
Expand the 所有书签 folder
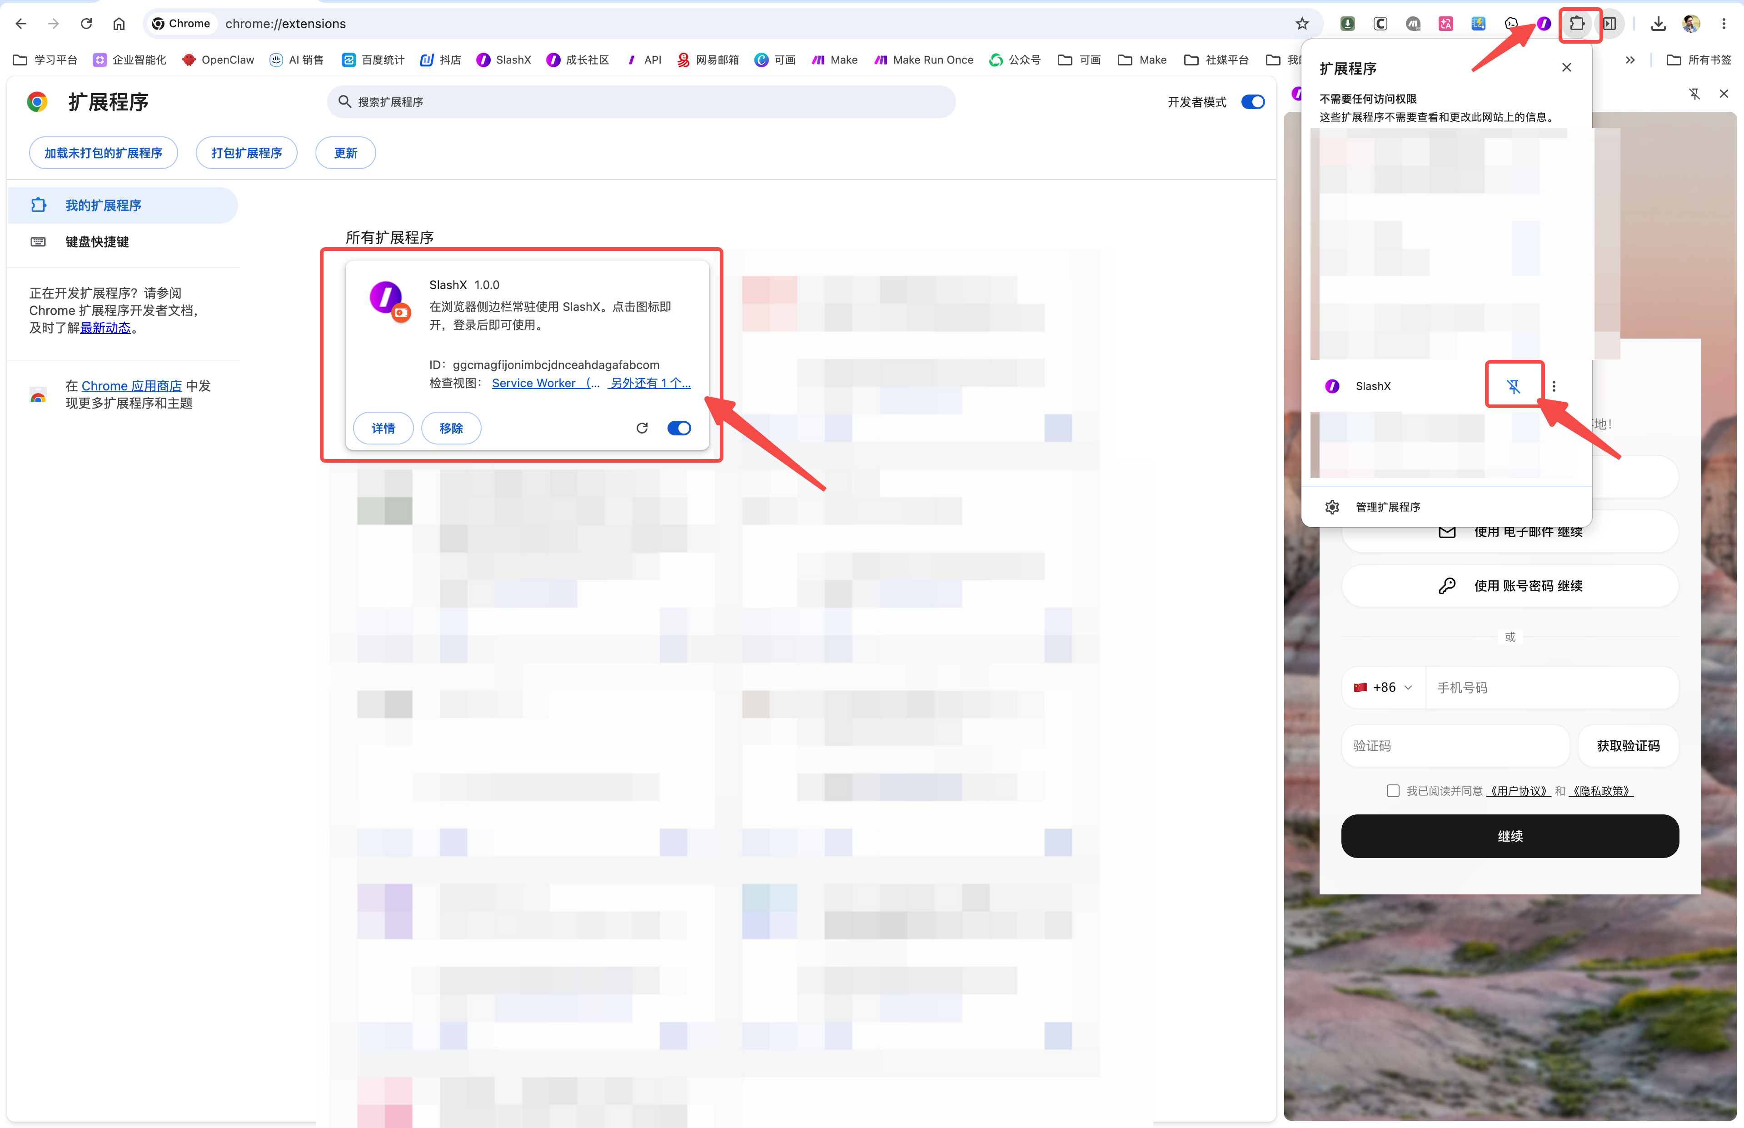pyautogui.click(x=1699, y=60)
